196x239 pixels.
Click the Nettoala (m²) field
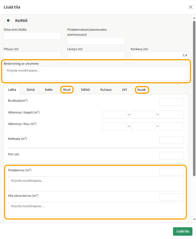(172, 140)
